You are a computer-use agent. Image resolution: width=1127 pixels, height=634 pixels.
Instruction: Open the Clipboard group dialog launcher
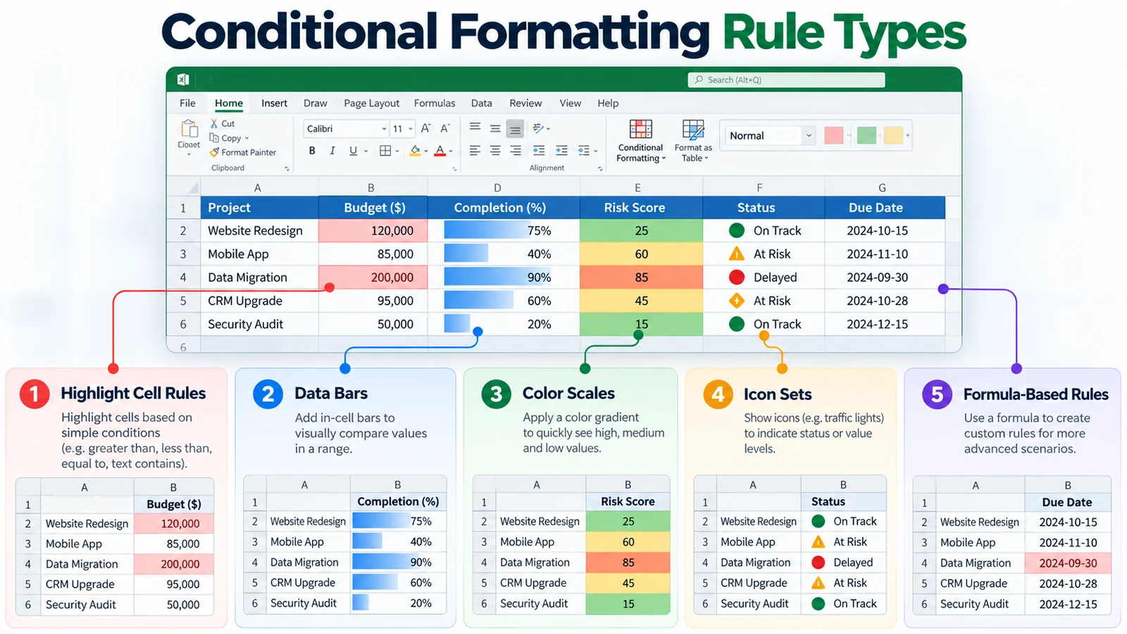tap(287, 168)
